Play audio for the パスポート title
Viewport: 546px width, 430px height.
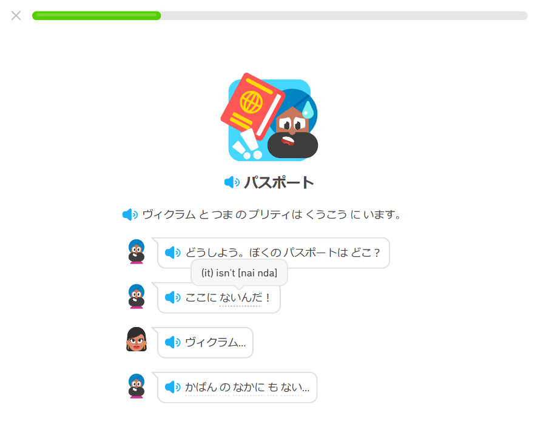pos(232,182)
